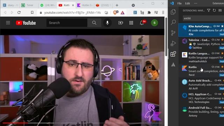Open VS Code Search view icon

173,22
